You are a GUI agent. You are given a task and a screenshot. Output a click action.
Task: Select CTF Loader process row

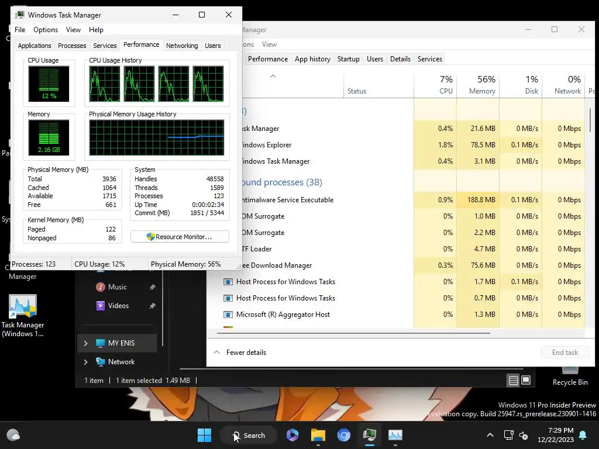pos(395,249)
